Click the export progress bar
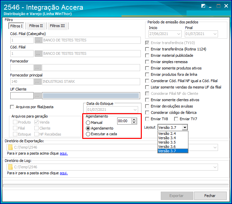232x204 pixels. click(116, 185)
